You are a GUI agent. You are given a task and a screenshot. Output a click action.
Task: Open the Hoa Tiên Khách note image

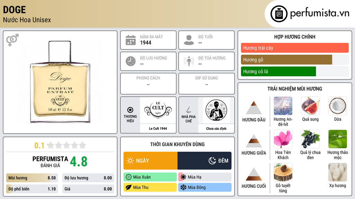click(283, 139)
